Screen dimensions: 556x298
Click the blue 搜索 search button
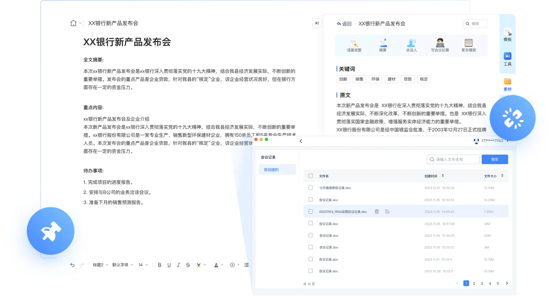tap(495, 159)
